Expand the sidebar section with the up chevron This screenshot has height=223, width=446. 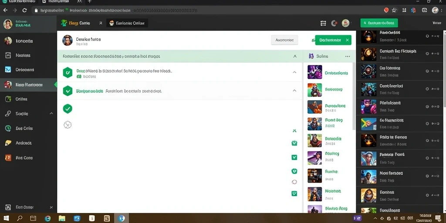tap(51, 114)
